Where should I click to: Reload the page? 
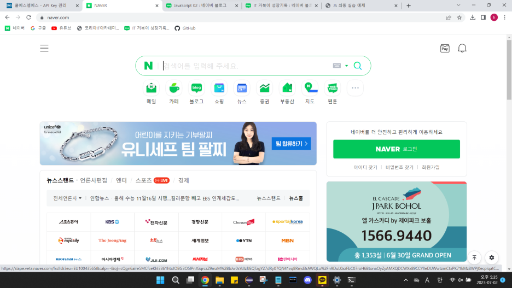point(29,17)
